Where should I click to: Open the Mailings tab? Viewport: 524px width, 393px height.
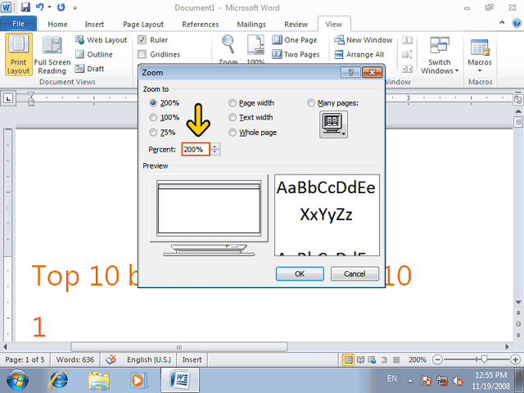point(251,25)
